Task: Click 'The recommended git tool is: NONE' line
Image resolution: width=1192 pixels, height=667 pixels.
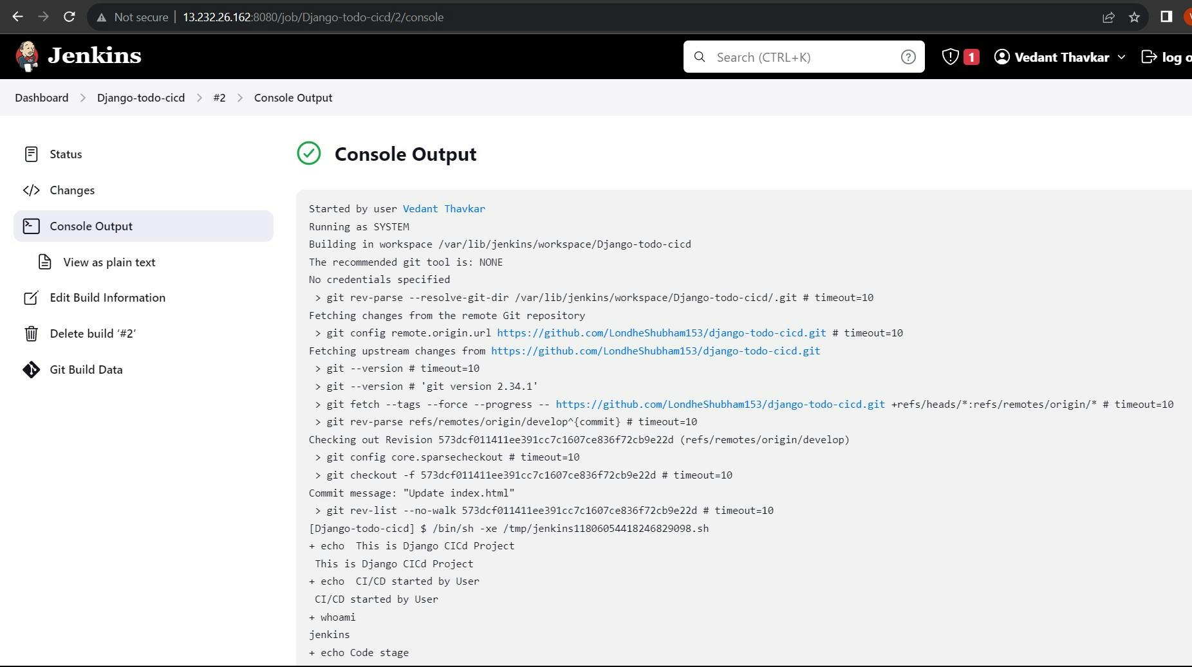Action: click(x=406, y=262)
